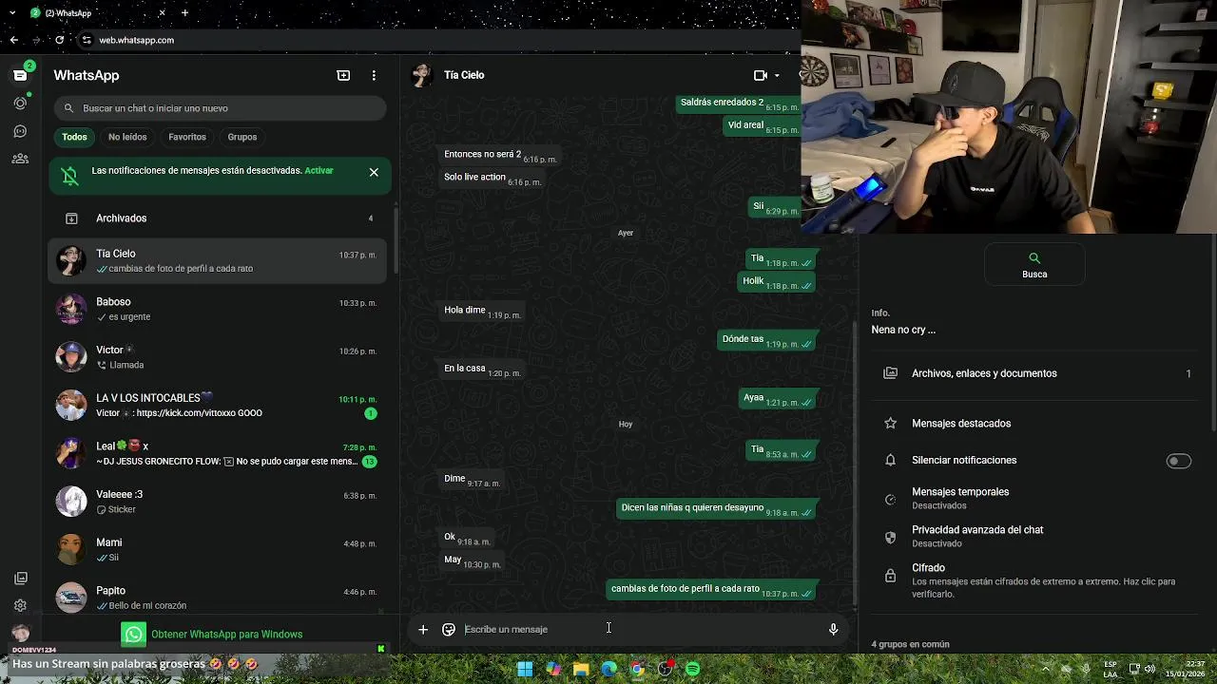The width and height of the screenshot is (1217, 684).
Task: Click Mami's profile avatar
Action: (71, 550)
